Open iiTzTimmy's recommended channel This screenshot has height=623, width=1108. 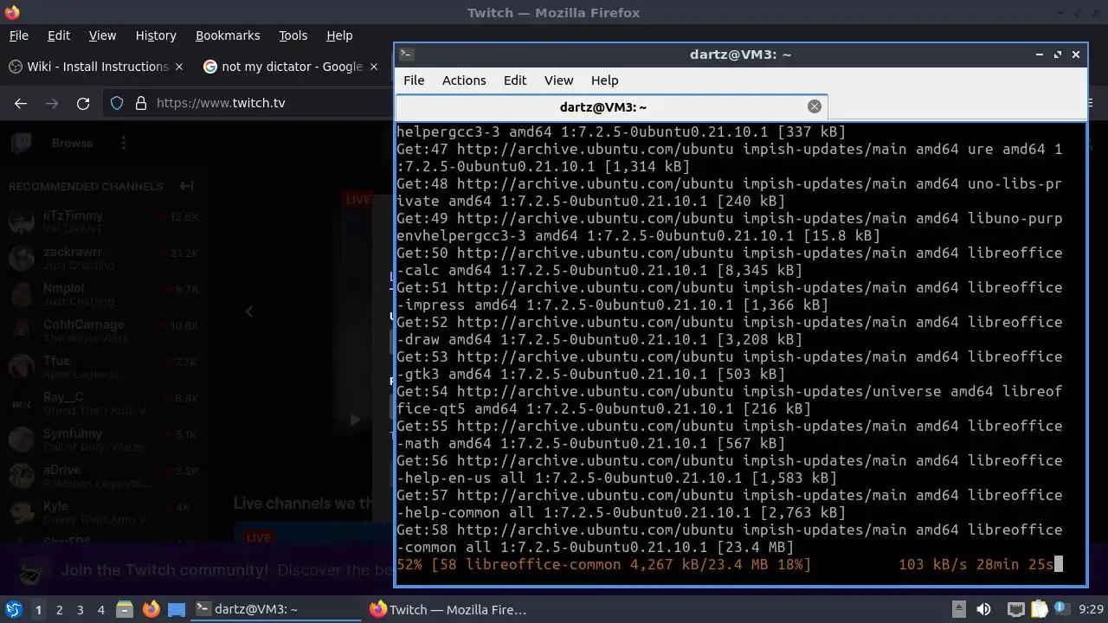pyautogui.click(x=104, y=222)
